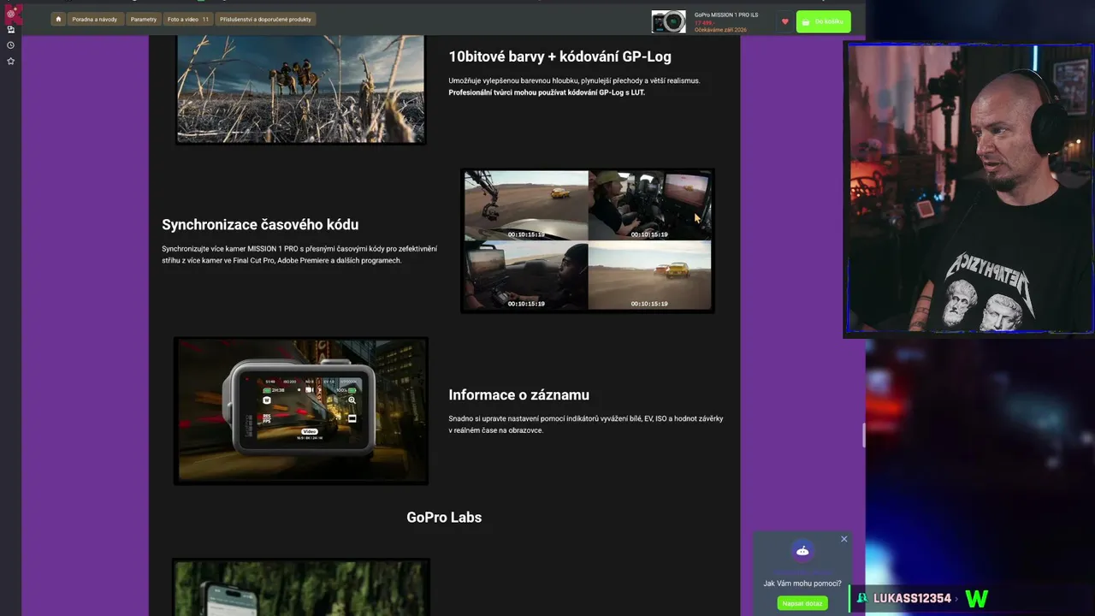This screenshot has height=616, width=1095.
Task: Switch to the Parametry tab
Action: click(144, 19)
